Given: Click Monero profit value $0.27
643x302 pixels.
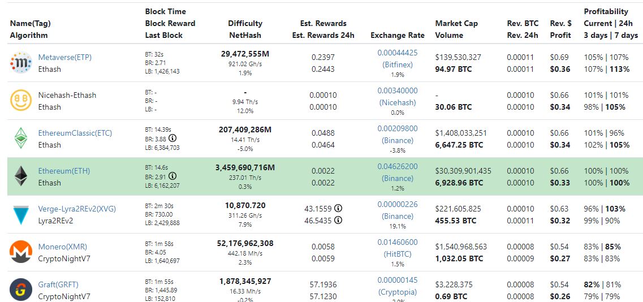Looking at the screenshot, I should [560, 258].
